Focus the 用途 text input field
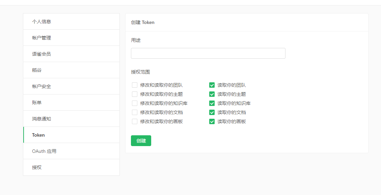Screen dimensions: 381x195 (208, 53)
